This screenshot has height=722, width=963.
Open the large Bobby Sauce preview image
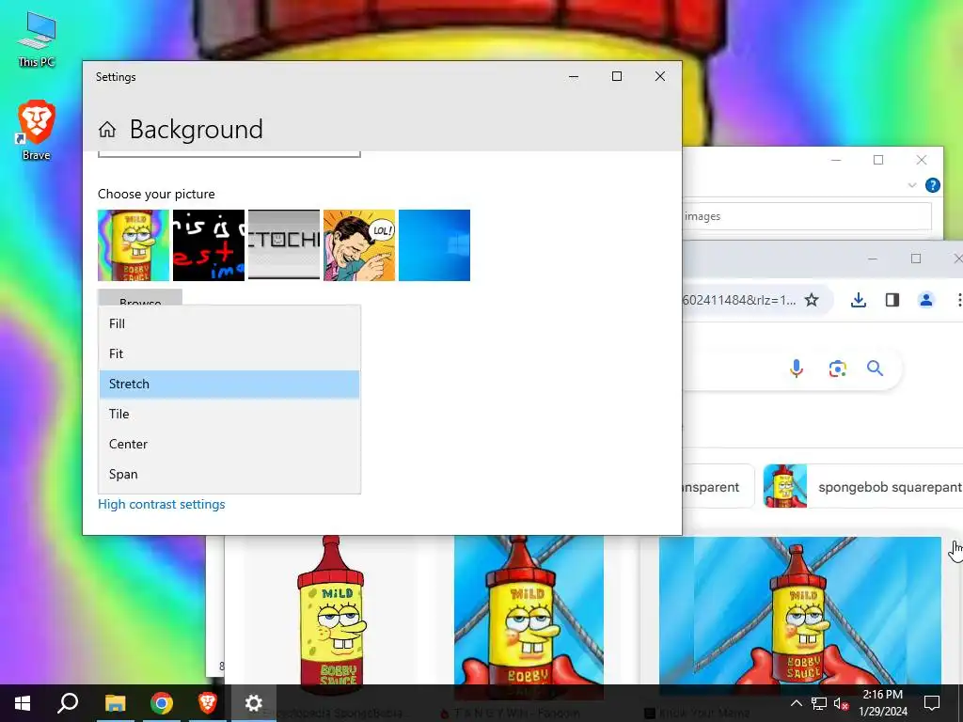pyautogui.click(x=799, y=610)
